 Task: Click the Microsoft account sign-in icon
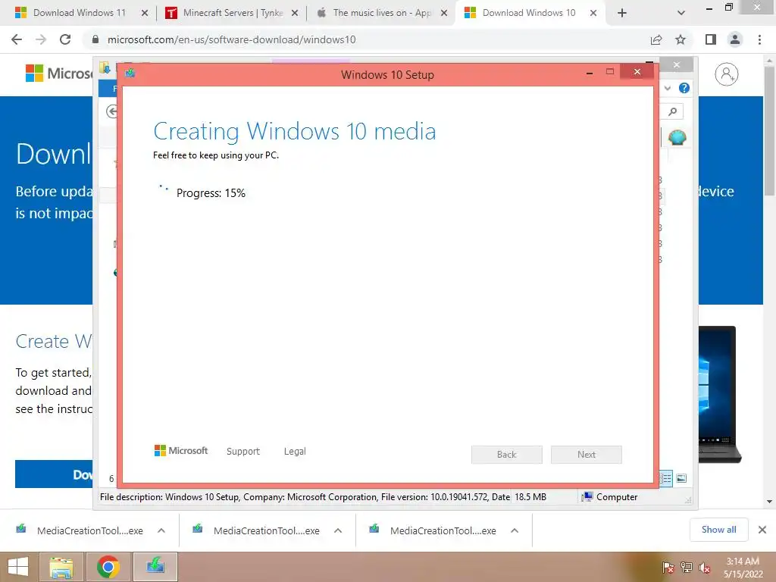[x=726, y=74]
